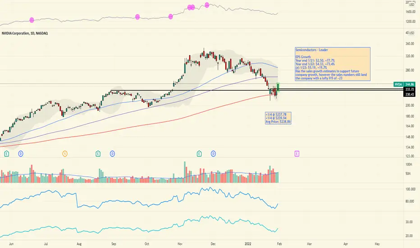Click the 280.00 price axis label

[410, 70]
